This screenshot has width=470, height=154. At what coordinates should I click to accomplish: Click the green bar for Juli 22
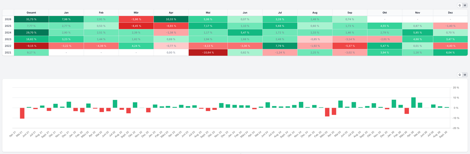[x=115, y=104]
